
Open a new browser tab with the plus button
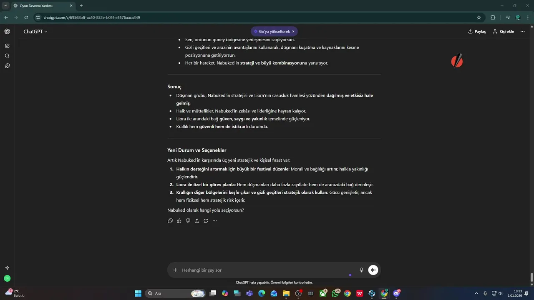point(81,6)
